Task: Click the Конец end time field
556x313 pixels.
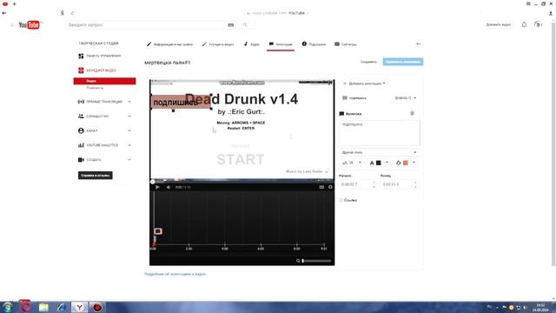Action: [x=399, y=184]
